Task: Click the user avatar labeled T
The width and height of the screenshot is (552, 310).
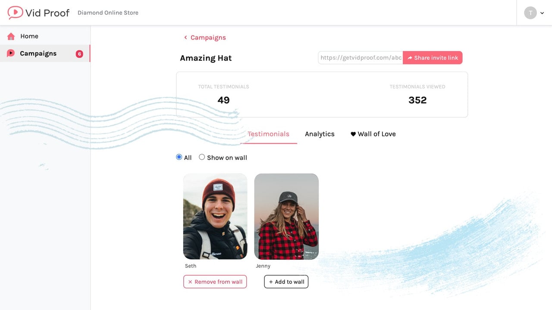Action: pos(530,13)
